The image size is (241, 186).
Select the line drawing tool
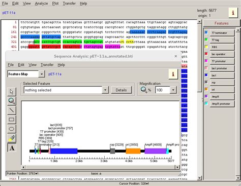(x=12, y=110)
